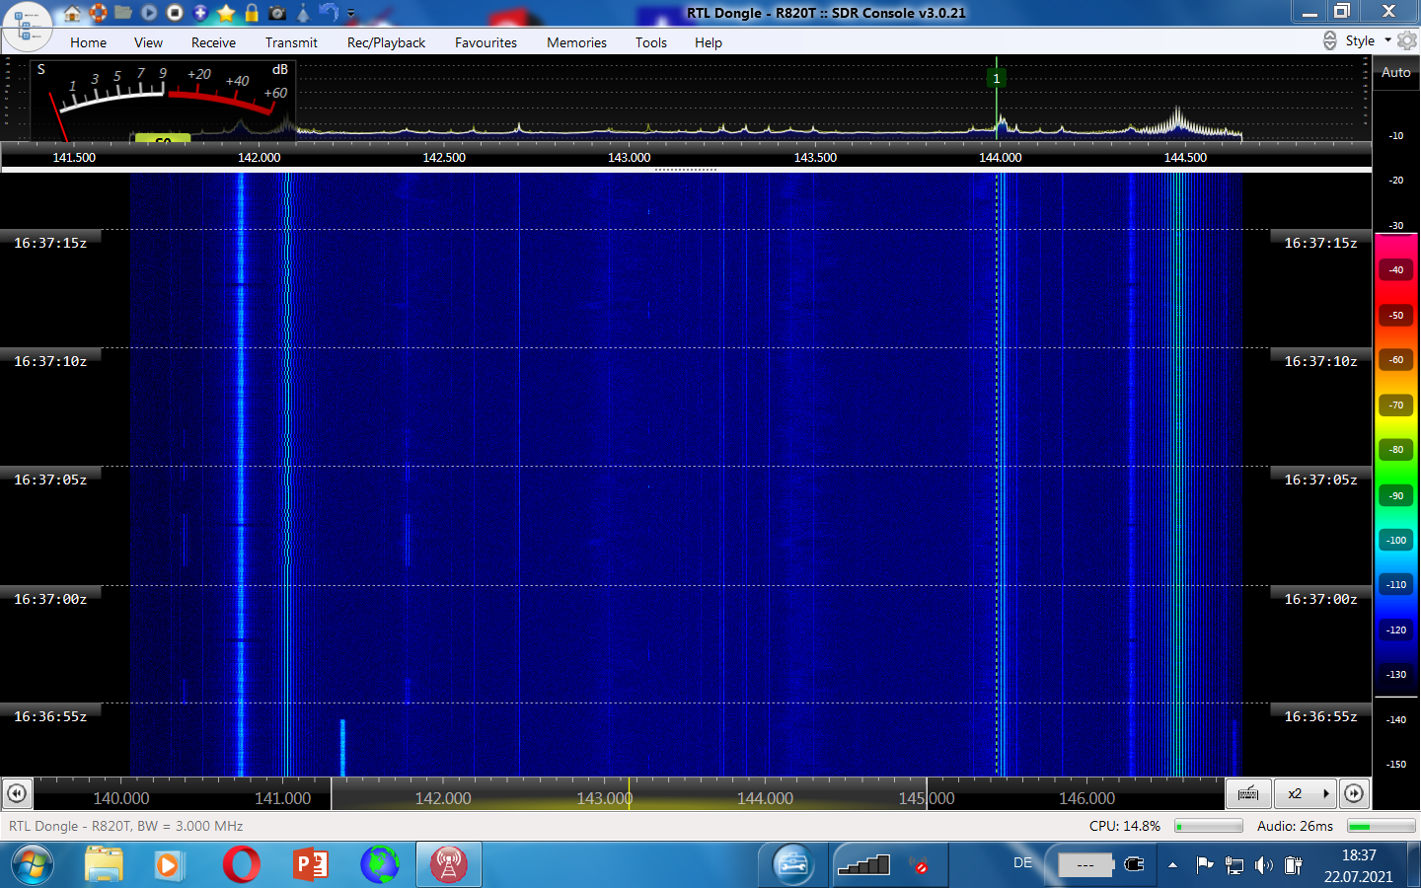The image size is (1421, 888).
Task: Click the signal strength bars taskbar icon
Action: (863, 865)
